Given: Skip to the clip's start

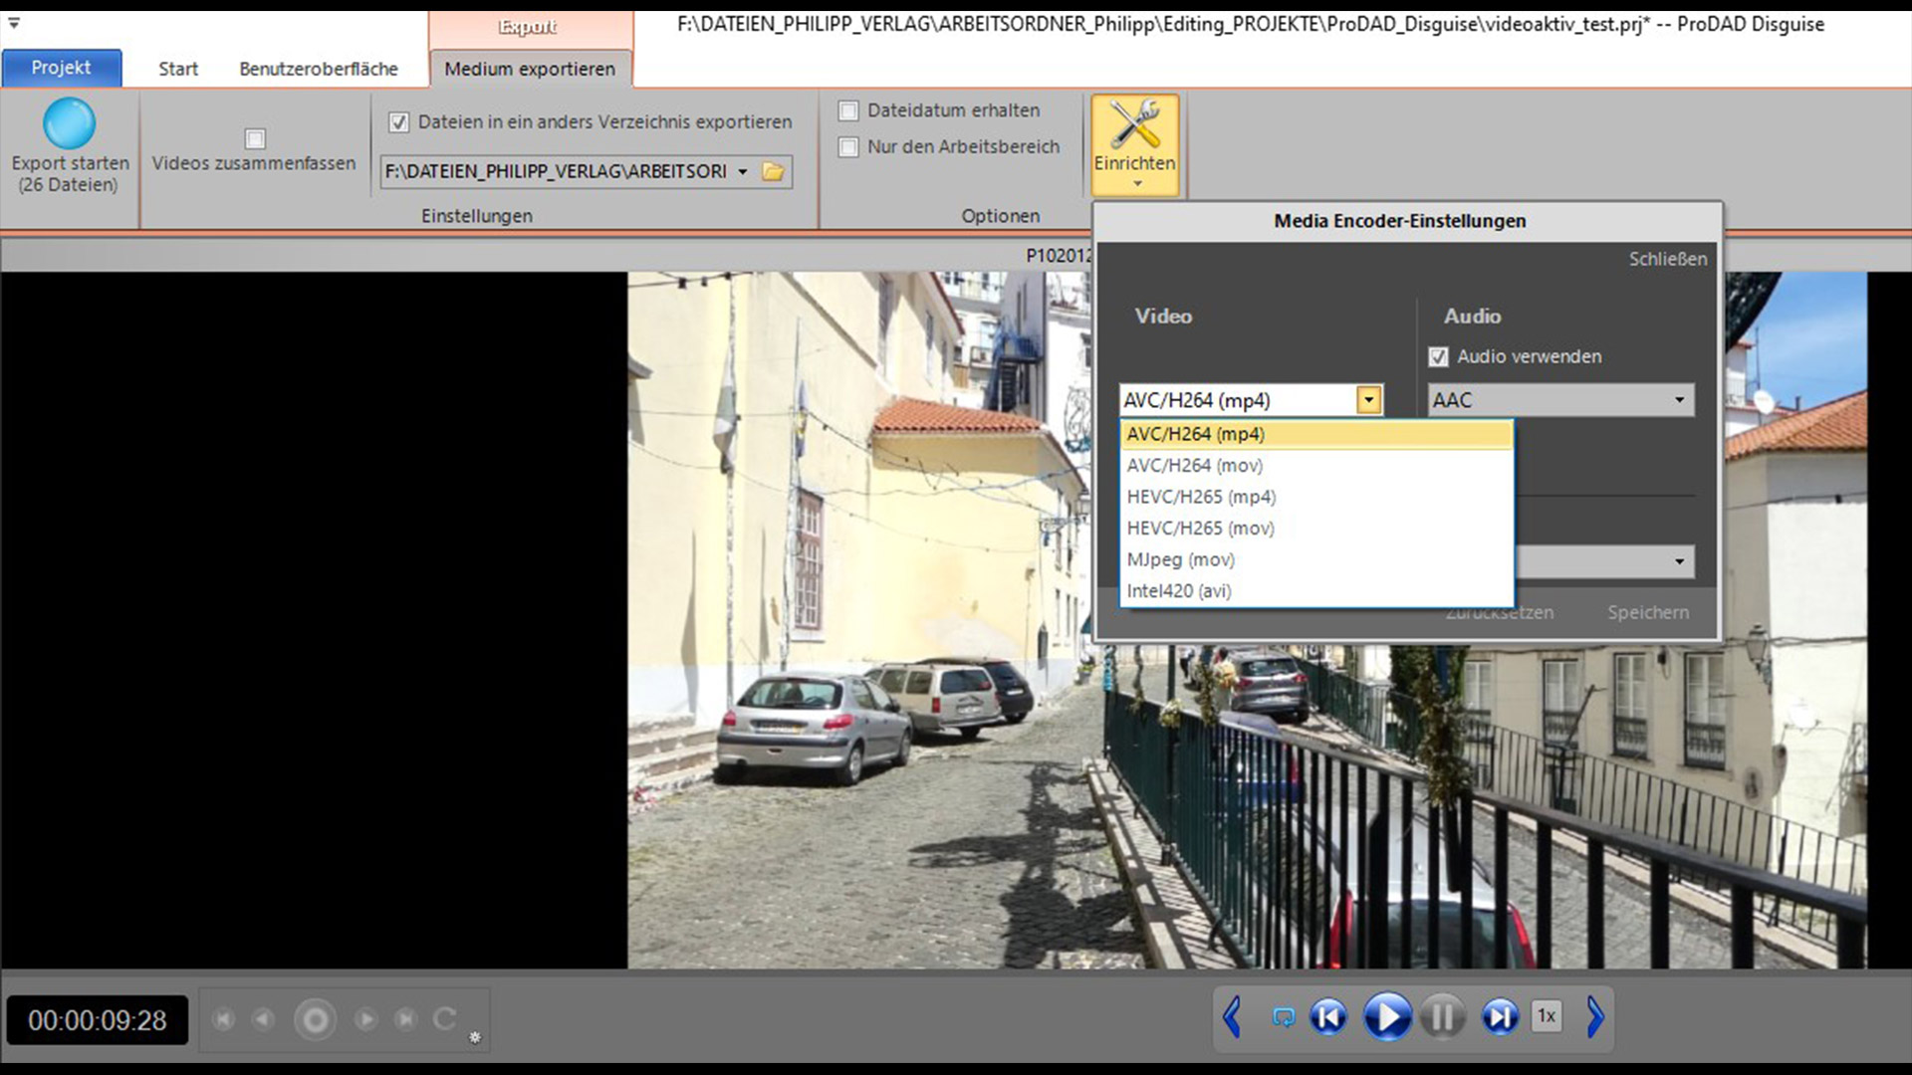Looking at the screenshot, I should [x=1328, y=1016].
